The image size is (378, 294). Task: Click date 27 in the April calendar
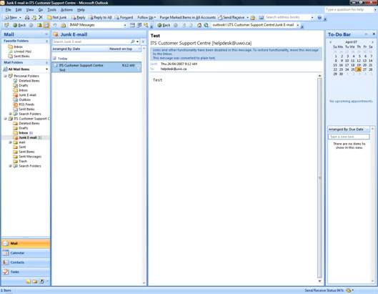coord(364,69)
